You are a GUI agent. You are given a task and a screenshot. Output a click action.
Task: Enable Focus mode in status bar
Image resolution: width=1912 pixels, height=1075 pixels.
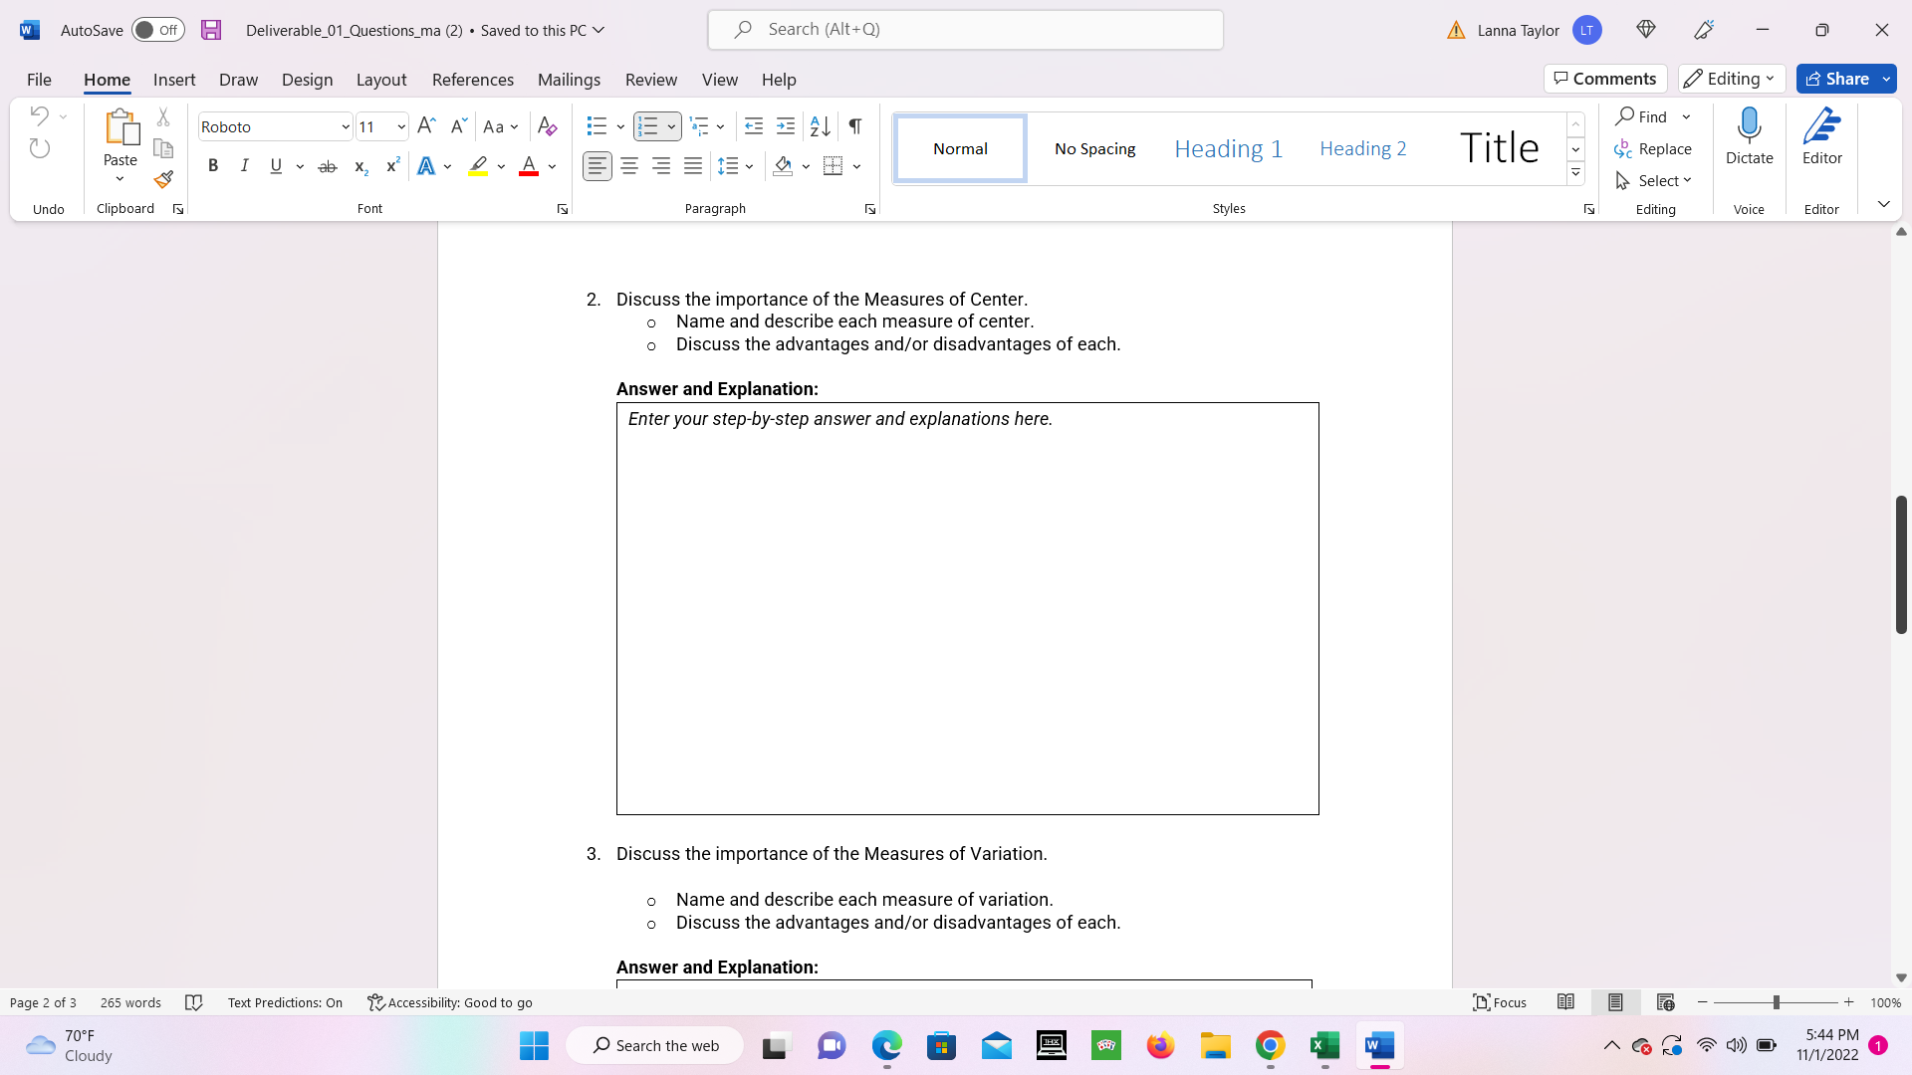(x=1499, y=1002)
